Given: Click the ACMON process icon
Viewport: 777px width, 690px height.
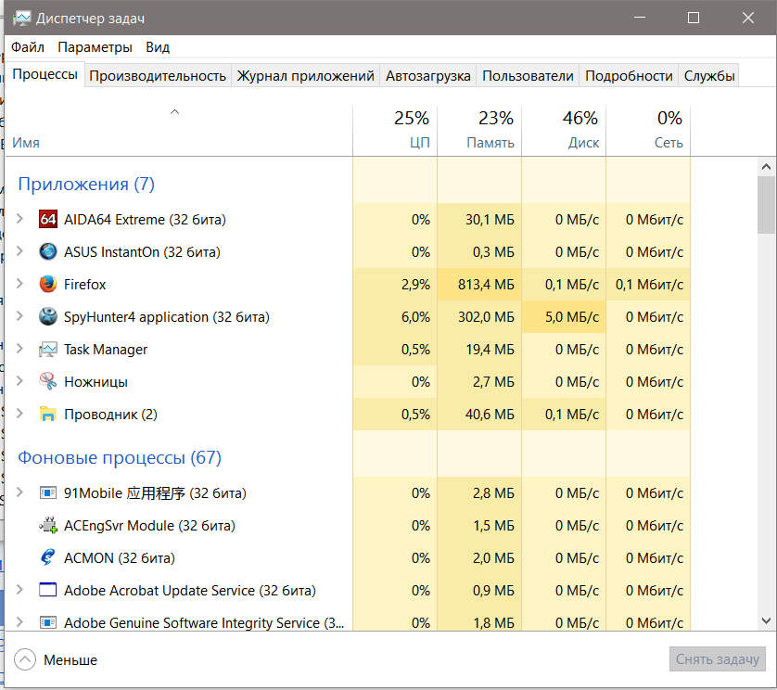Looking at the screenshot, I should 48,558.
